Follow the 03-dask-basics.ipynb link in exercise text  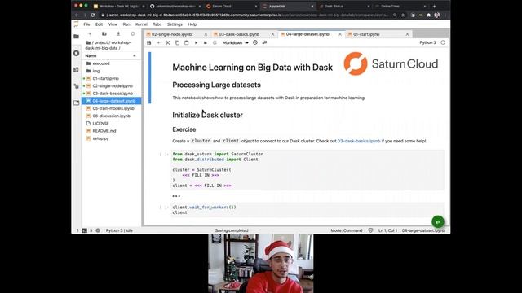tap(359, 141)
